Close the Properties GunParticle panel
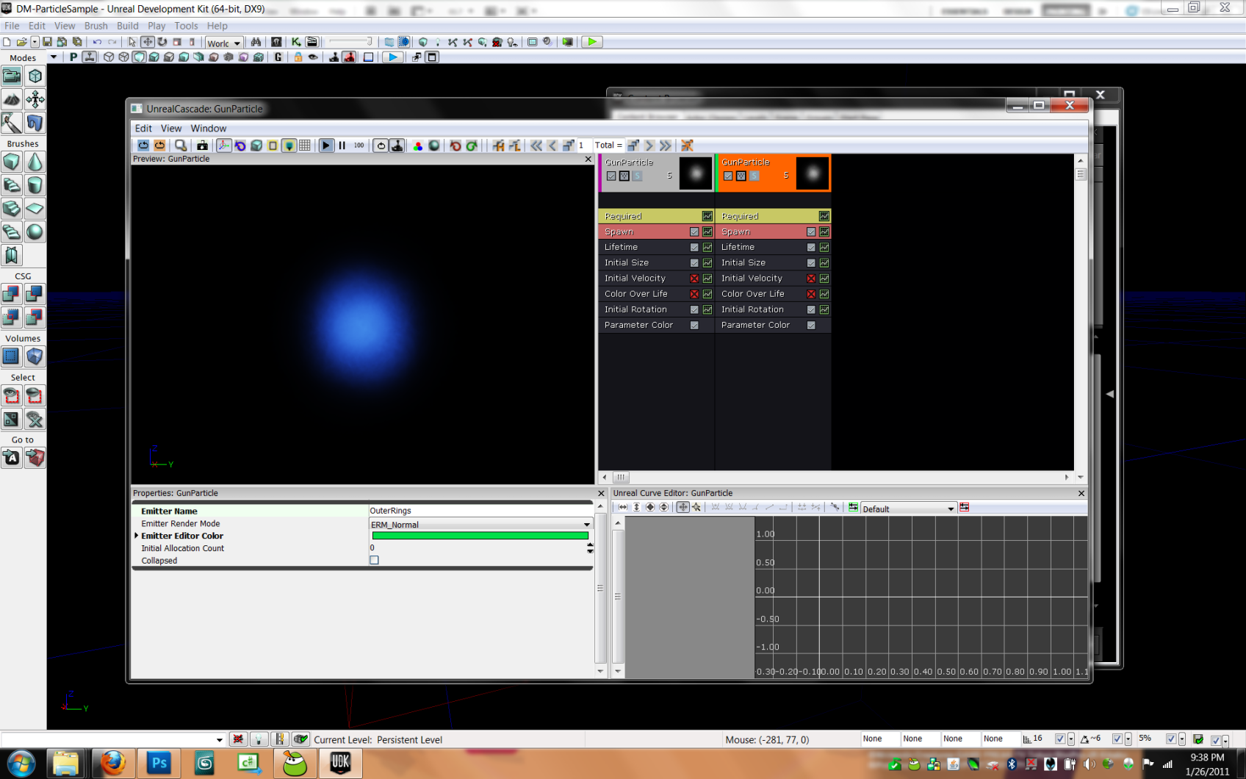The height and width of the screenshot is (779, 1246). click(x=601, y=493)
